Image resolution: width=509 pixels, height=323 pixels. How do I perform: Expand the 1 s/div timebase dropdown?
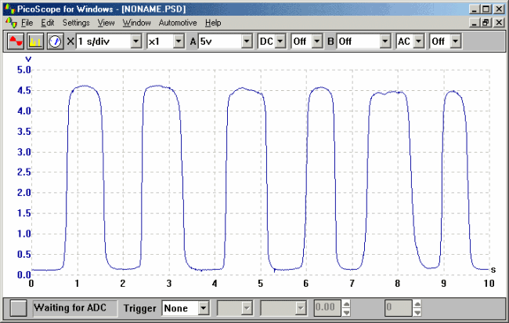[x=137, y=41]
